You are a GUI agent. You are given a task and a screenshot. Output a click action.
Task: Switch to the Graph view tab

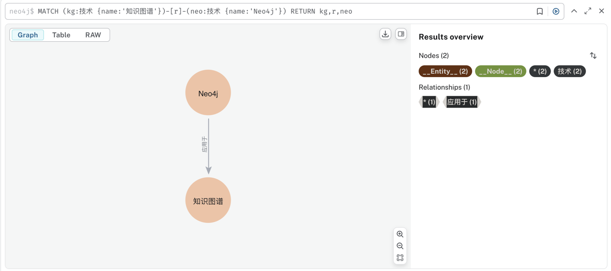27,35
